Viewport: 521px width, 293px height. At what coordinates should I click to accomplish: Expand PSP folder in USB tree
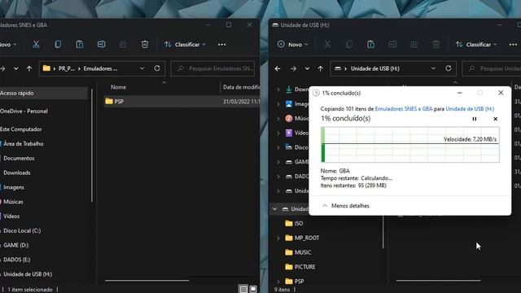[x=278, y=282]
